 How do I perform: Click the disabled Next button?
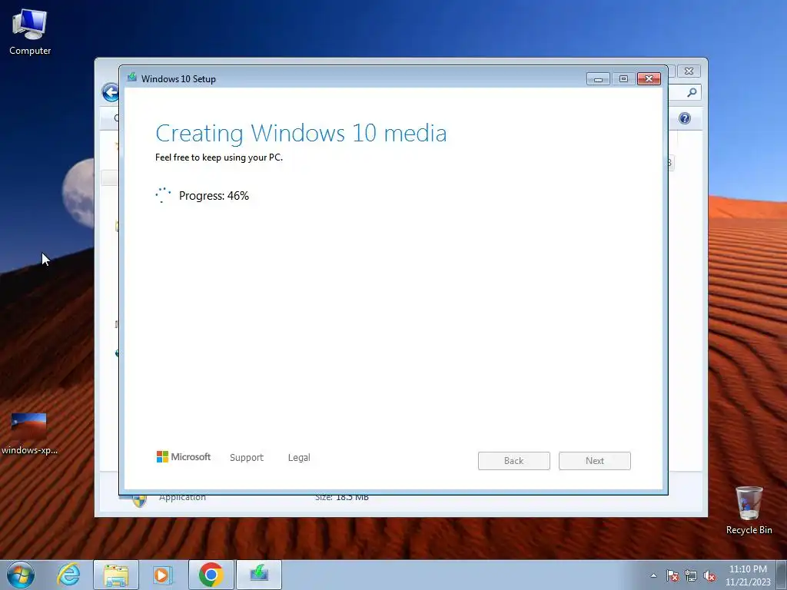(x=595, y=461)
